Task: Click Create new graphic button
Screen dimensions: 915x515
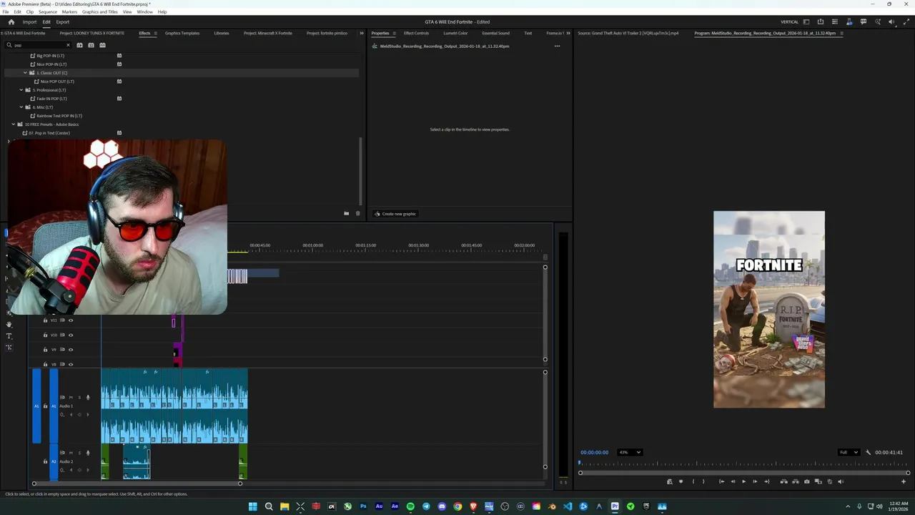Action: (x=395, y=214)
